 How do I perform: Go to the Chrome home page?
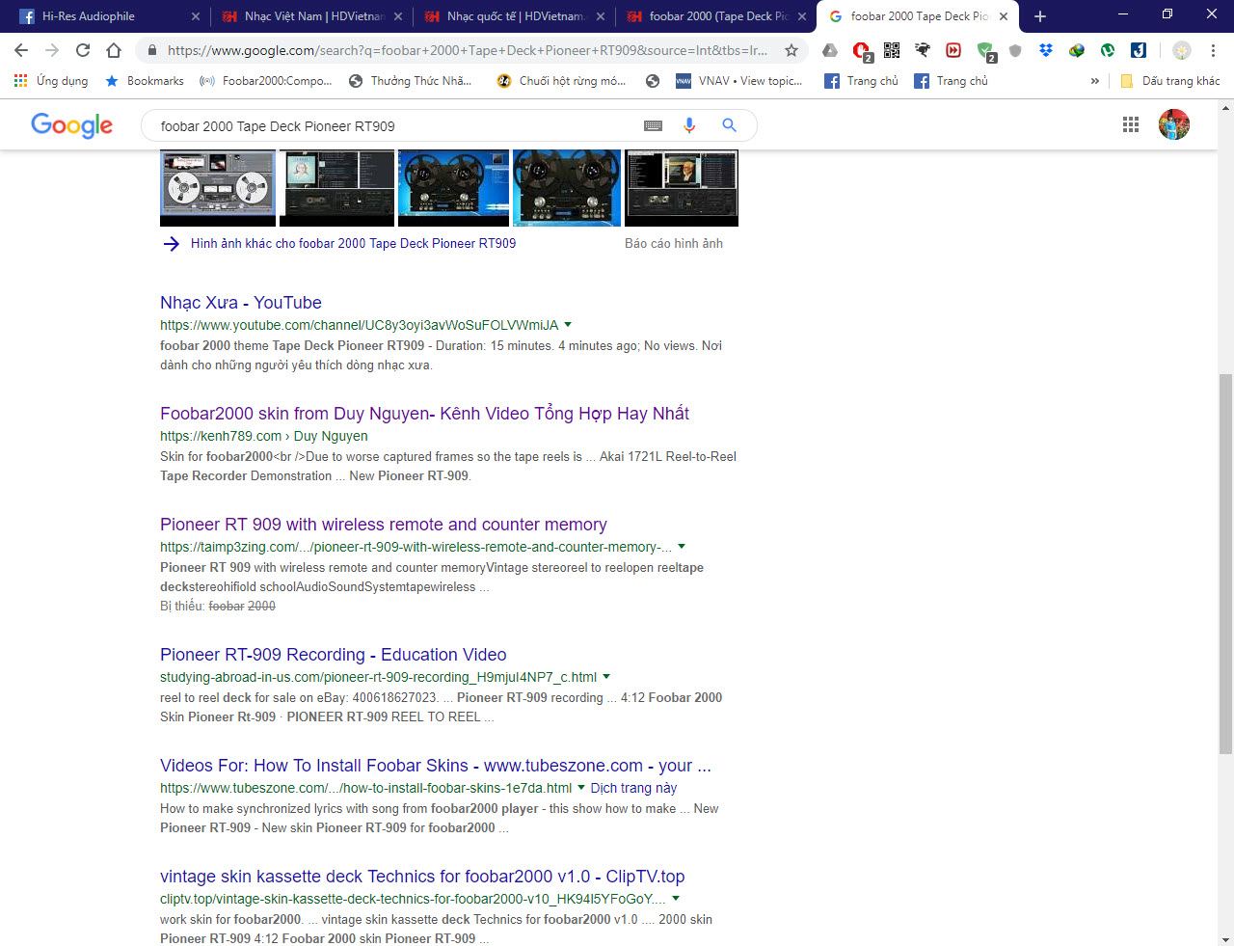coord(114,50)
